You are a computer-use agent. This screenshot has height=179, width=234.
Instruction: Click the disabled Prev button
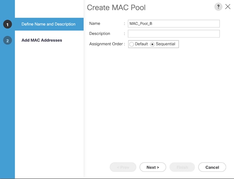123,167
